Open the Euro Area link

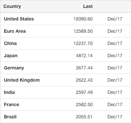[15, 31]
